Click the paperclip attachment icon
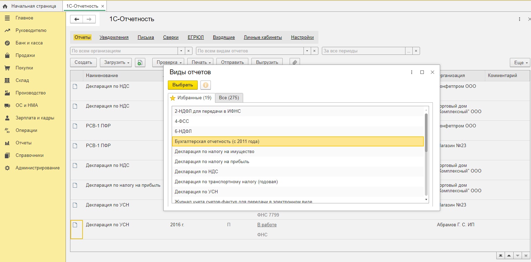The width and height of the screenshot is (531, 262). coord(294,62)
